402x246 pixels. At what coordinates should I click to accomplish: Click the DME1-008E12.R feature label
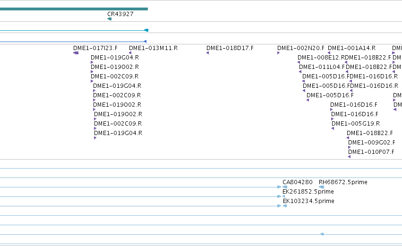pos(321,58)
